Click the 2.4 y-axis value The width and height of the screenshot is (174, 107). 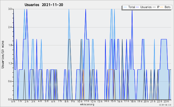(10, 27)
